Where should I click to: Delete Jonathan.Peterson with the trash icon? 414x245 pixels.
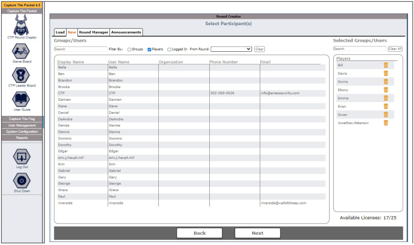pyautogui.click(x=386, y=123)
